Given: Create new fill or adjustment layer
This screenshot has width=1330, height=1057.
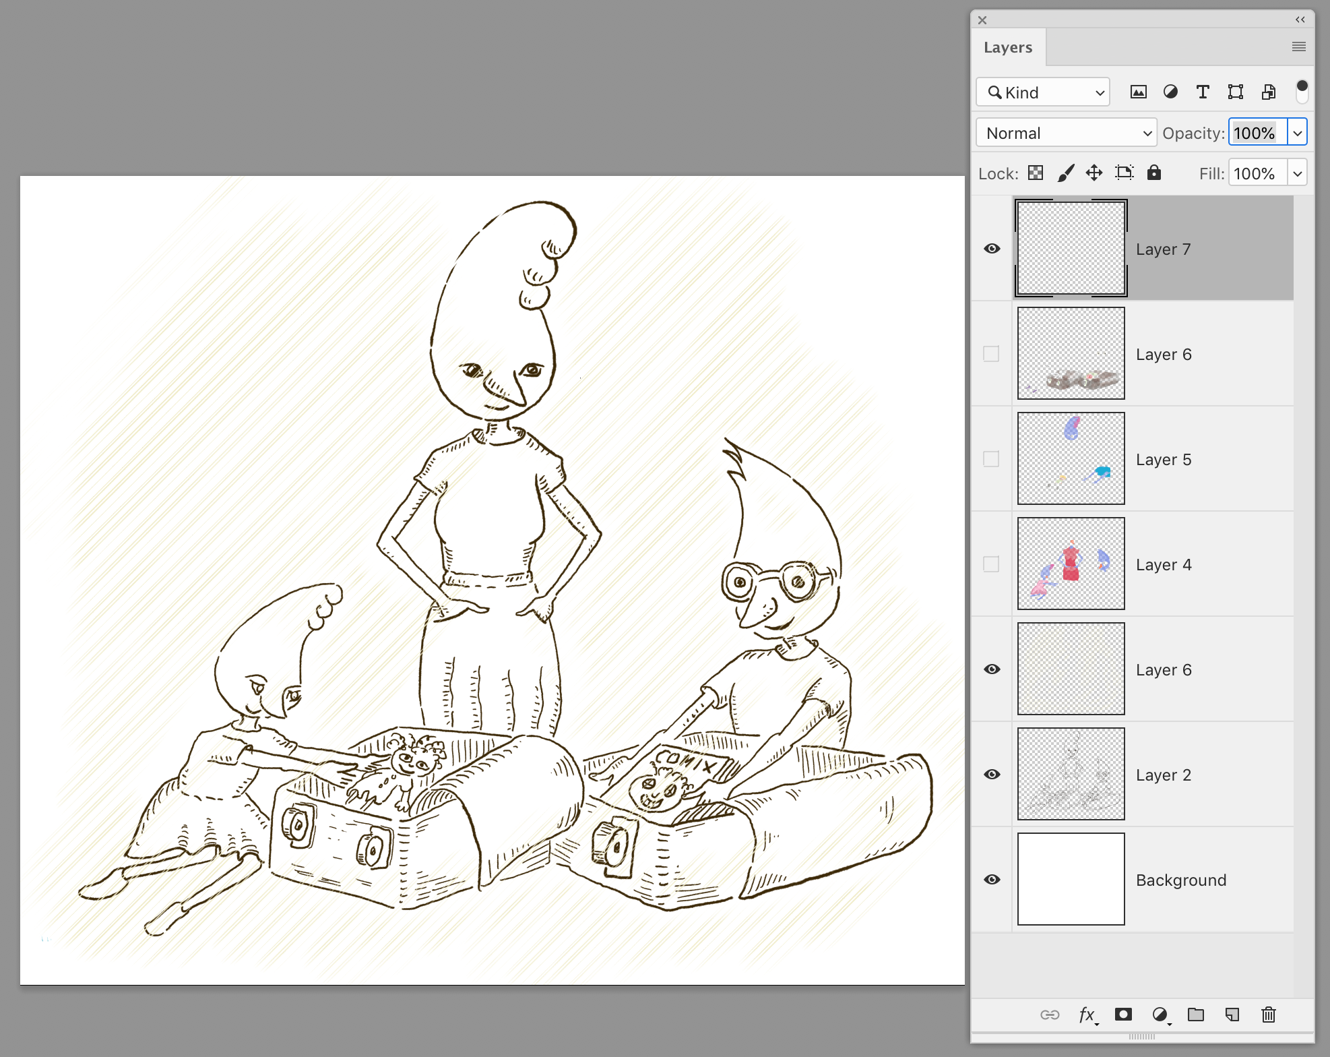Looking at the screenshot, I should tap(1160, 1015).
